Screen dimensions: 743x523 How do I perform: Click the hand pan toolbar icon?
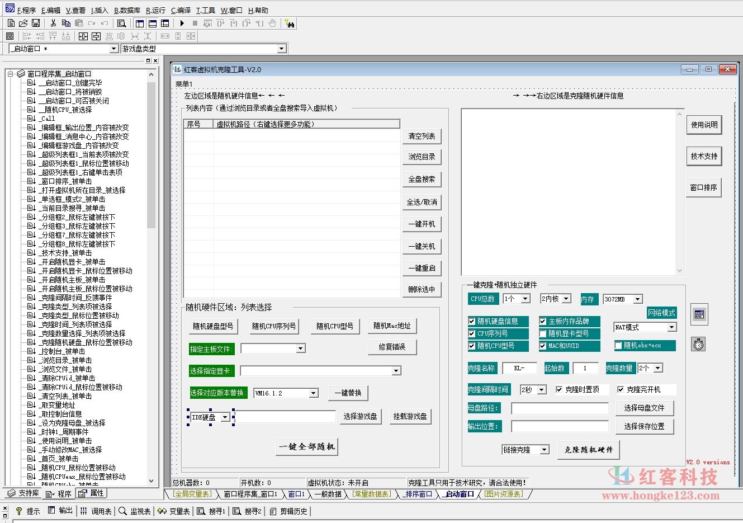[x=272, y=23]
